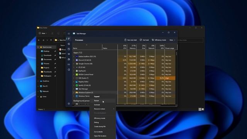Image resolution: width=247 pixels, height=139 pixels.
Task: Expand the Adobe Audition process group
Action: coord(74,56)
